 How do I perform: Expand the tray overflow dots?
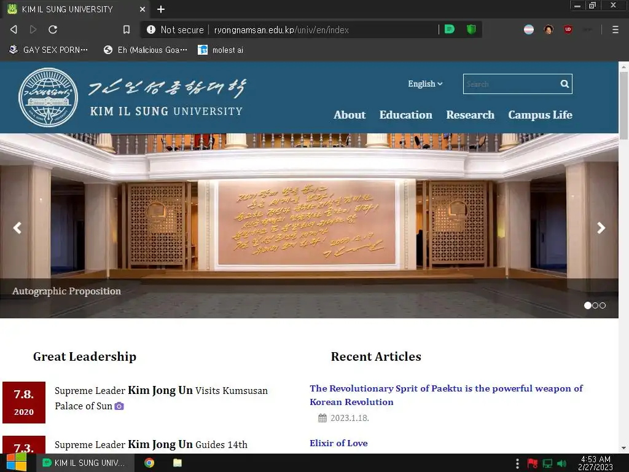point(517,463)
